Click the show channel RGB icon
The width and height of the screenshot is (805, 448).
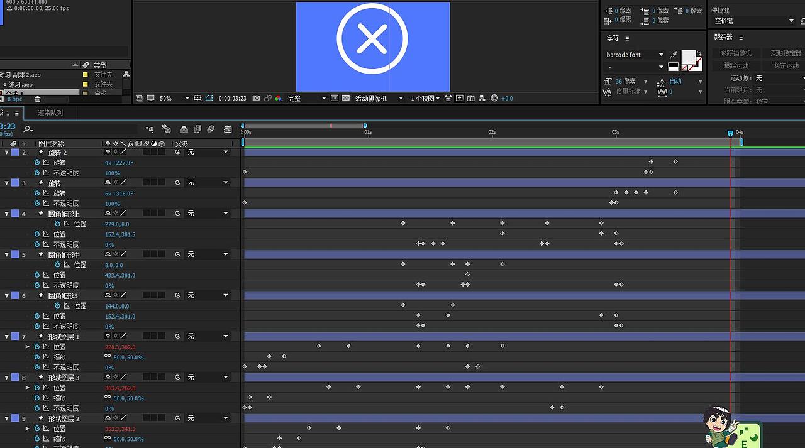[x=278, y=98]
